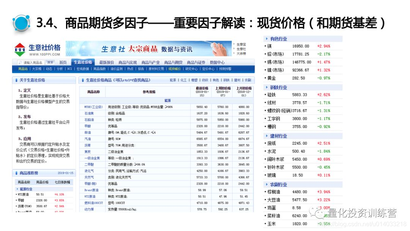Click 宏观数据 in the blue submenu

[x=83, y=69]
